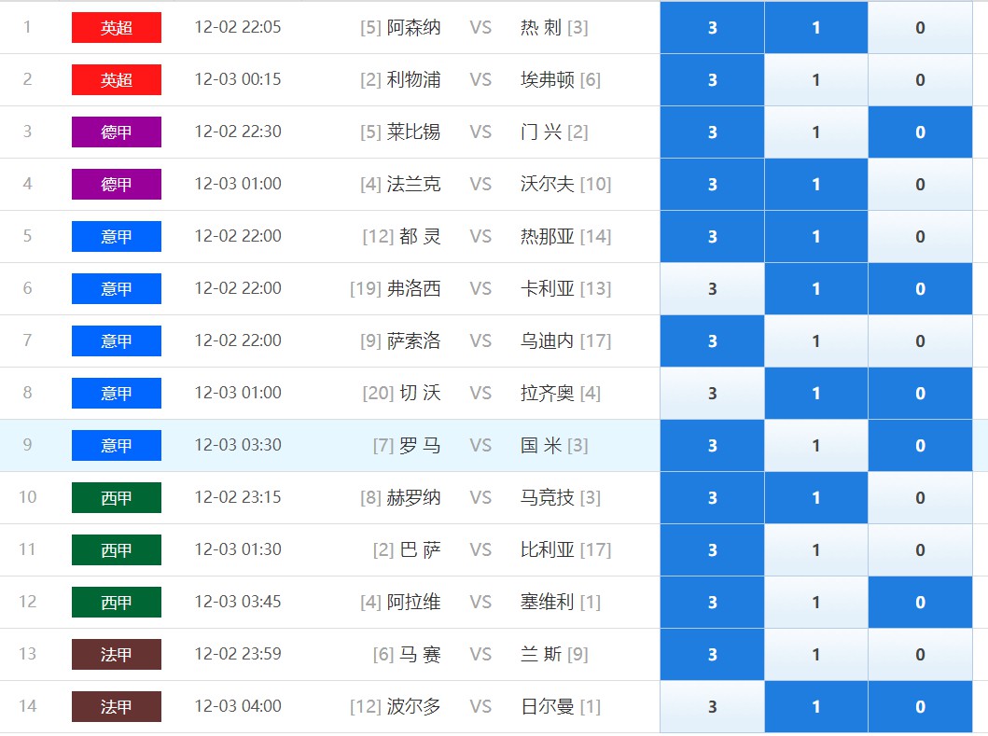Select the 1 pick for 莱比锡 vs 门兴

[x=816, y=132]
